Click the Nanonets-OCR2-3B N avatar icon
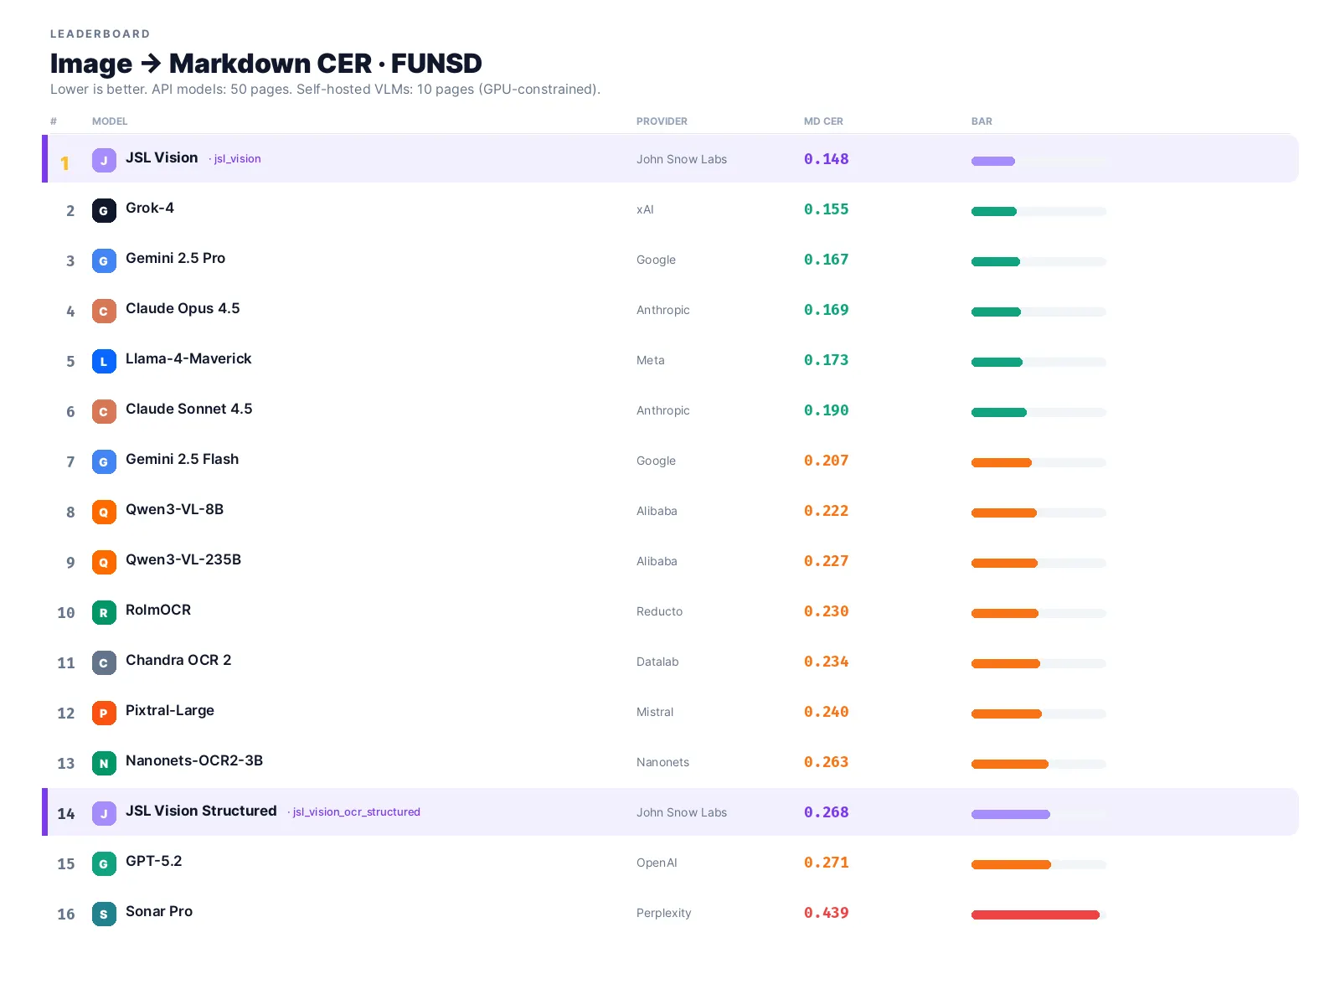 coord(104,763)
